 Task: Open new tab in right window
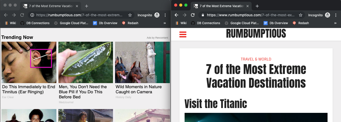tap(257, 6)
